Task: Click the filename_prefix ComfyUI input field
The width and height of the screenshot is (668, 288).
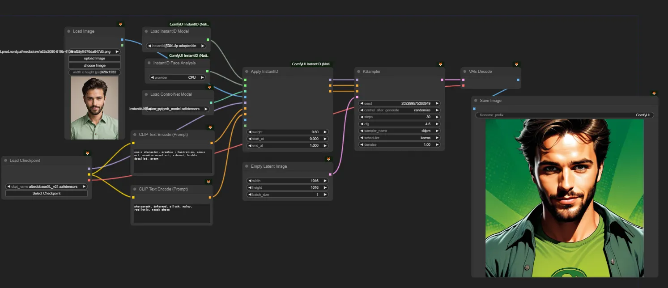Action: [x=565, y=115]
